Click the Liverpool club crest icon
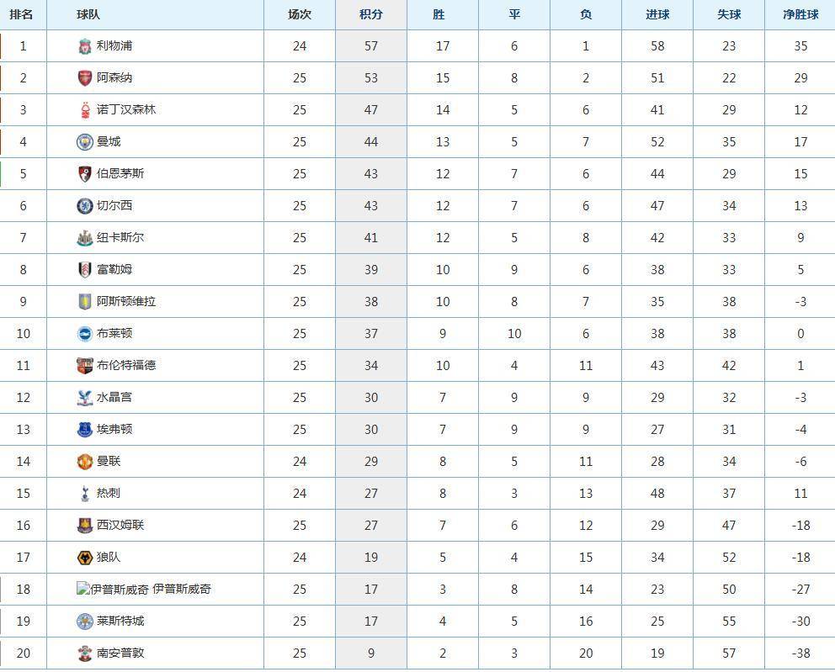The image size is (835, 672). click(85, 46)
